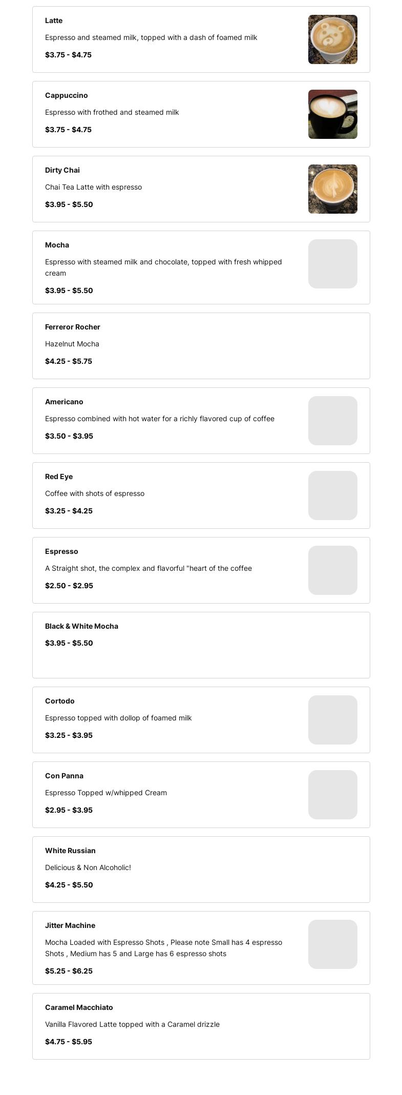Open the Latte bear-art photo
Screen dimensions: 402x1095
[332, 39]
